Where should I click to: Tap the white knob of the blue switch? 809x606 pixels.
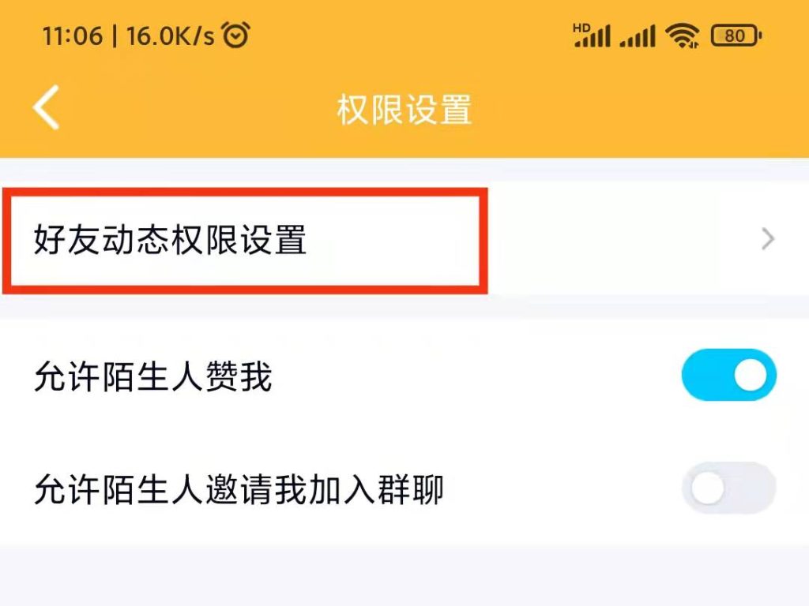[x=751, y=375]
